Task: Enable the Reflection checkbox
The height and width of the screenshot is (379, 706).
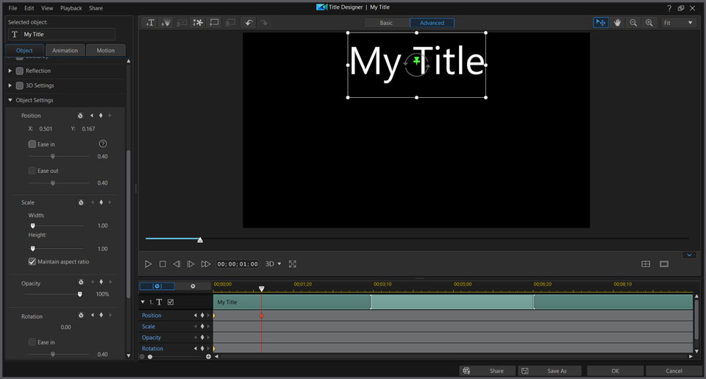Action: (20, 71)
